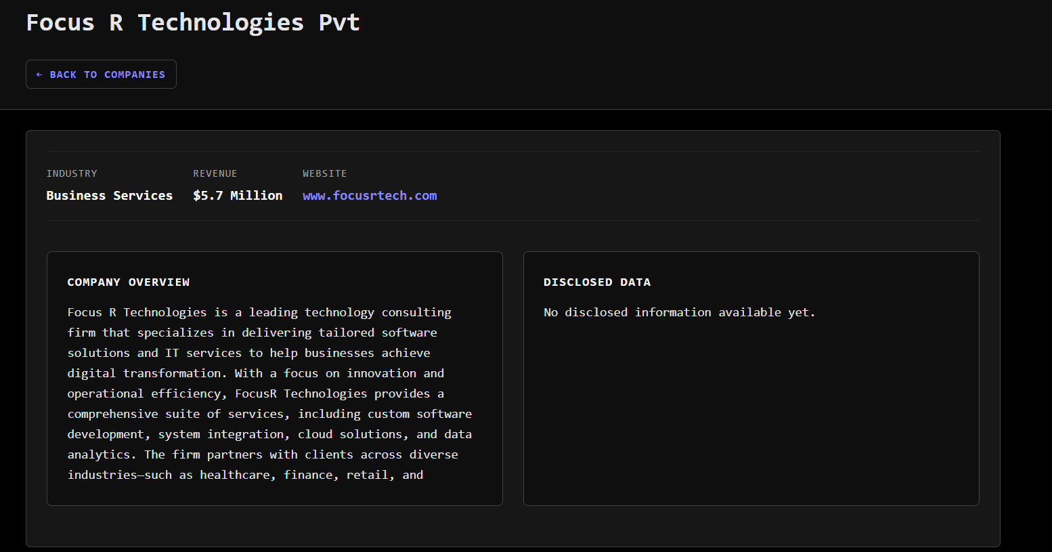Viewport: 1052px width, 552px height.
Task: Select the Business Services industry value
Action: pyautogui.click(x=110, y=196)
